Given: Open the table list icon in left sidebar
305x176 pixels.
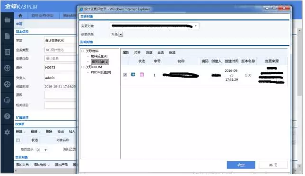Looking at the screenshot, I should pyautogui.click(x=8, y=52).
